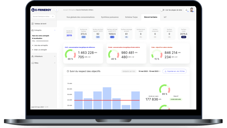Click the 89 % gauge above Année en cours
Screen dimensions: 227x128
(165, 89)
